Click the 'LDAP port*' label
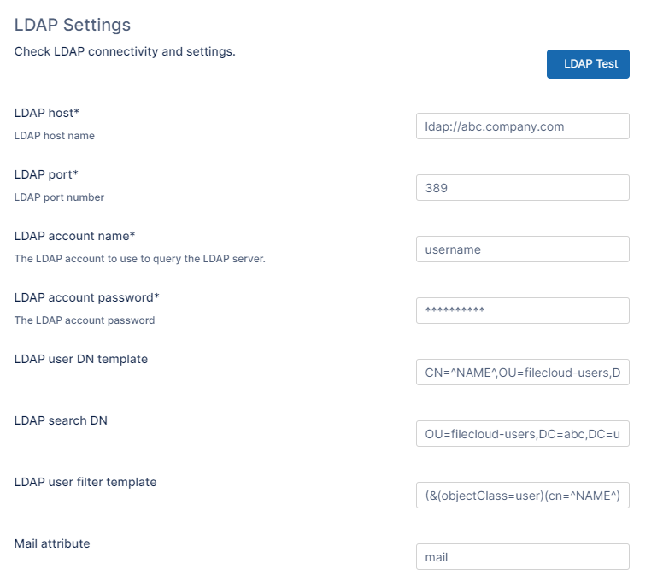Viewport: 669px width, 587px height. tap(46, 174)
